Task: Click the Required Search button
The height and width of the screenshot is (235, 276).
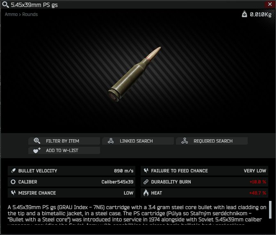Action: pyautogui.click(x=212, y=141)
